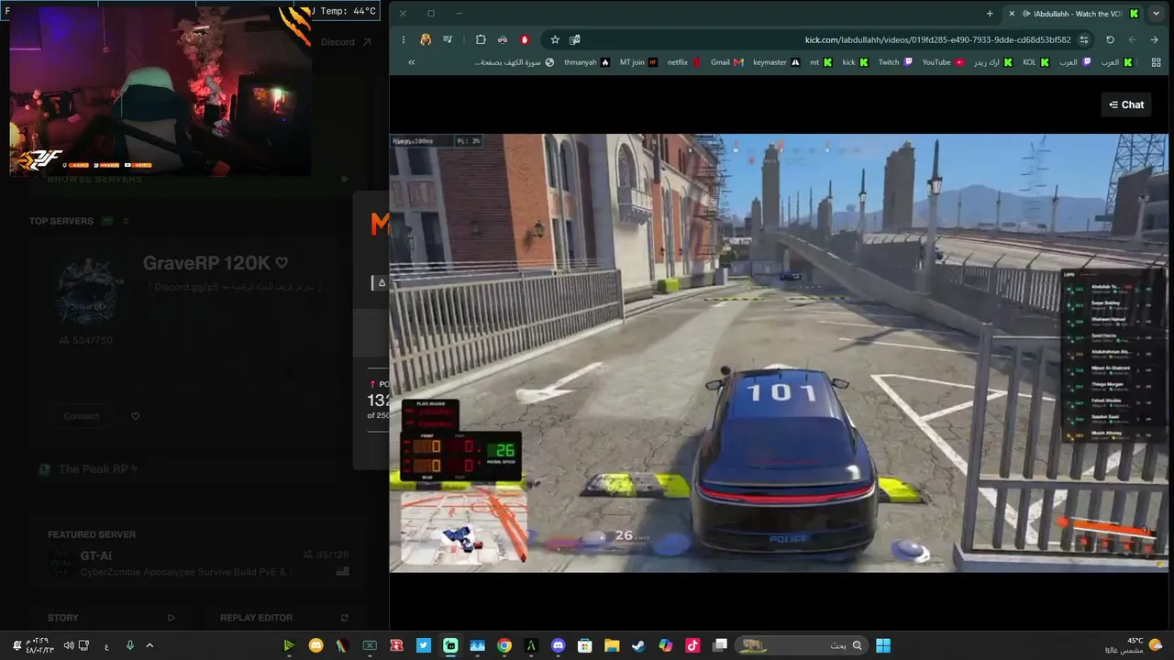The image size is (1174, 660).
Task: Toggle the microphone tray icon
Action: coord(129,645)
